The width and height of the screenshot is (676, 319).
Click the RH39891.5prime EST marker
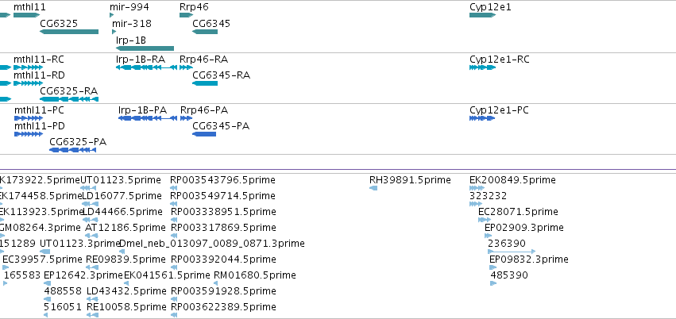373,188
